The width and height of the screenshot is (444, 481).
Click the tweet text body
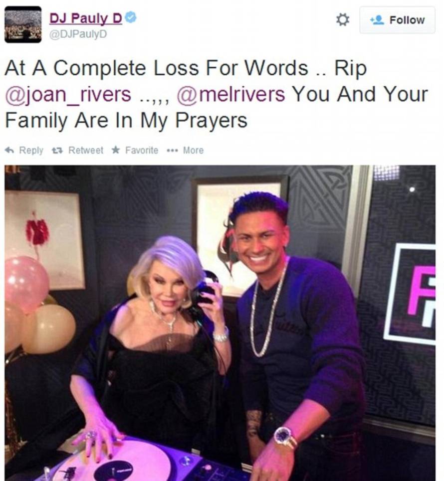click(216, 94)
